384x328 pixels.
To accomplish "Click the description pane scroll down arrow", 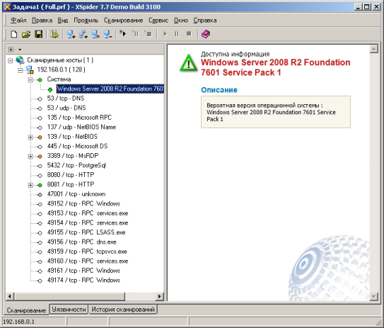I will 373,296.
